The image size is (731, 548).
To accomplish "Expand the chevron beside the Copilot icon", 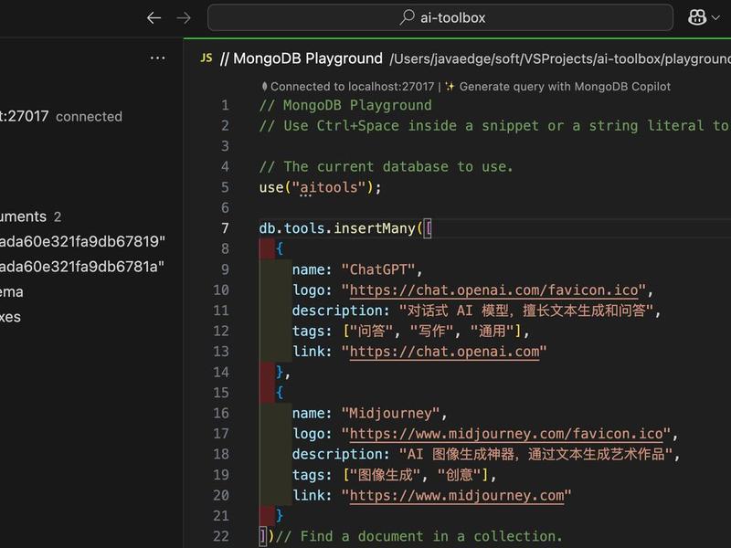I will [x=716, y=17].
